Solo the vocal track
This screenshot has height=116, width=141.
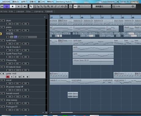[3, 80]
